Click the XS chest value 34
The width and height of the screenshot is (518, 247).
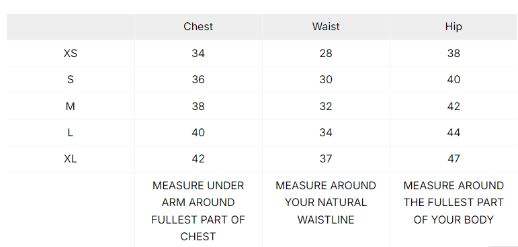click(x=198, y=53)
